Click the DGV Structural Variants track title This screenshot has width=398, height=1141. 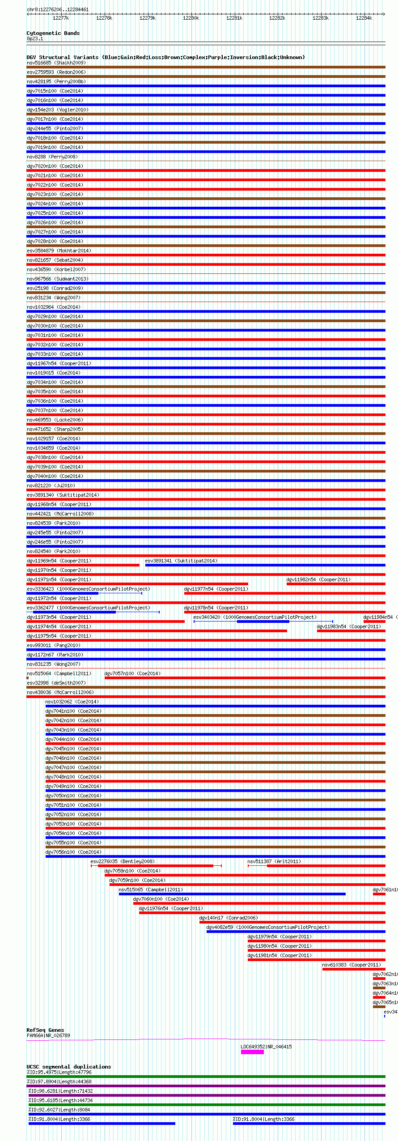click(x=165, y=57)
